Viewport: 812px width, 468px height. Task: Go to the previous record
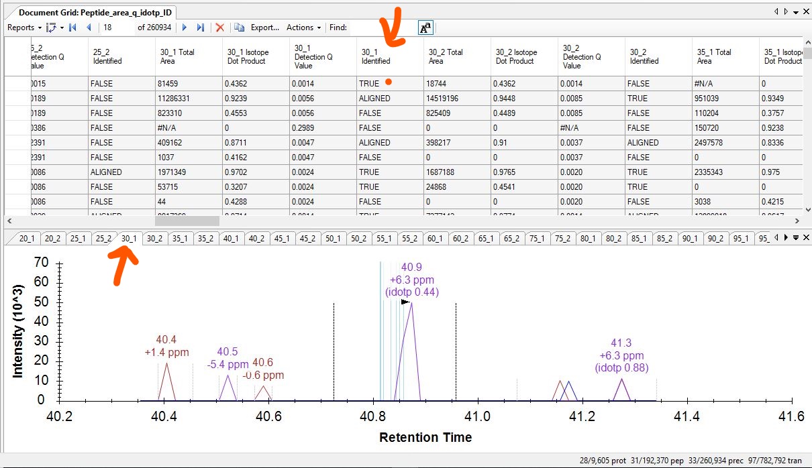click(89, 27)
